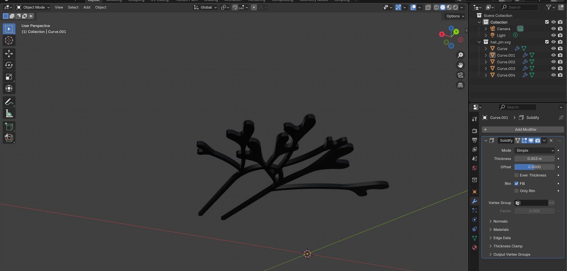
Task: Open the Object Mode dropdown
Action: pos(33,7)
